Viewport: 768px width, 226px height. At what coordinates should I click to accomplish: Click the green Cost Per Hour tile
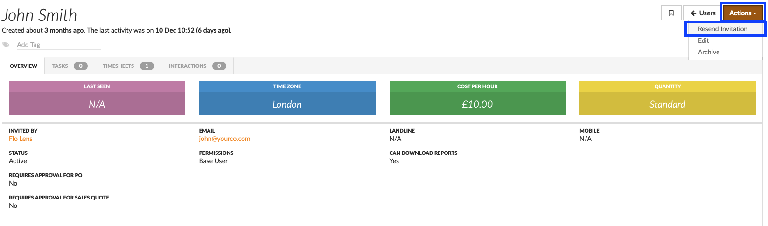[x=477, y=98]
